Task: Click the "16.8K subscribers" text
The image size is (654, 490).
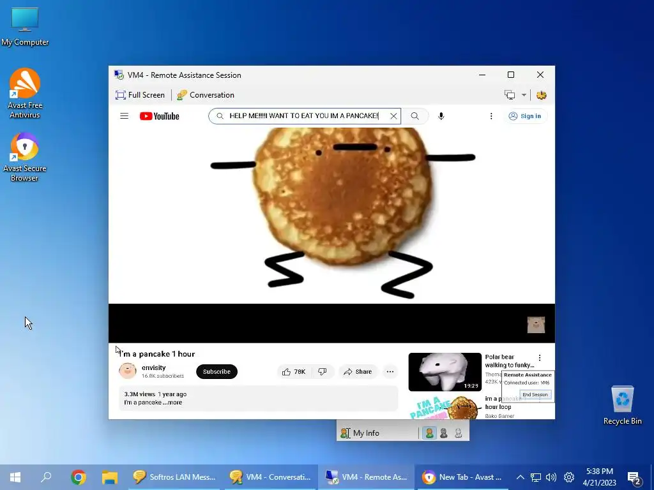Action: pyautogui.click(x=163, y=376)
